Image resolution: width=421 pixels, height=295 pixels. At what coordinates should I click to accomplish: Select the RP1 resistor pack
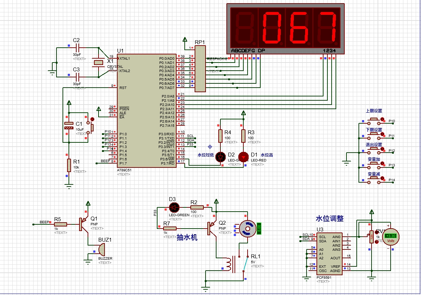[200, 69]
